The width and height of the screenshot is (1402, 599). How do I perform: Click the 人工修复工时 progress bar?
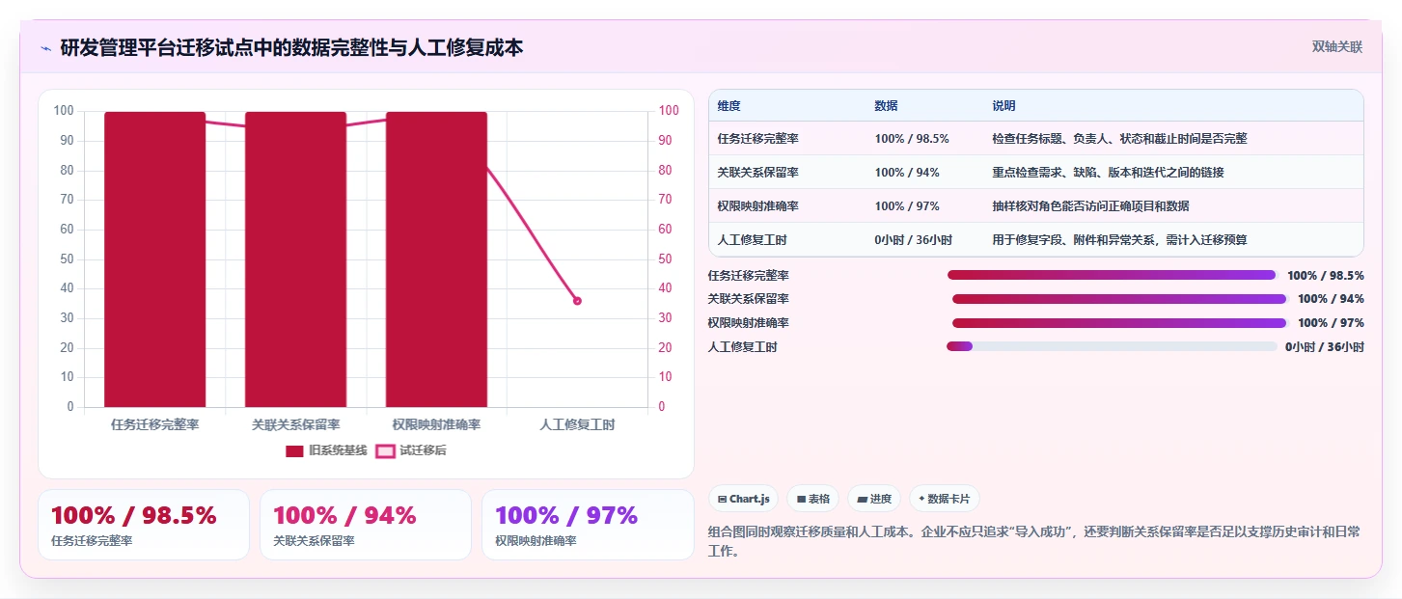click(x=1112, y=346)
